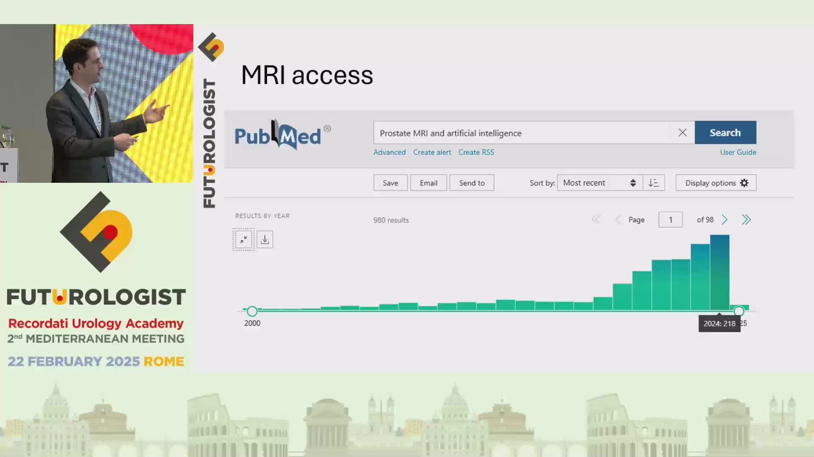Click the Search button
Viewport: 814px width, 457px height.
click(x=725, y=132)
